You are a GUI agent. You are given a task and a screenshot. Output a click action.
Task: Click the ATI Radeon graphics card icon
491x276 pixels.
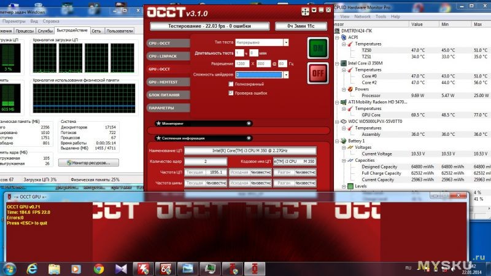pyautogui.click(x=344, y=102)
